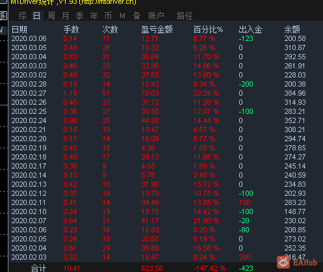Screen dimensions: 323x272
Task: Click the 百分比% column header
Action: tap(208, 29)
